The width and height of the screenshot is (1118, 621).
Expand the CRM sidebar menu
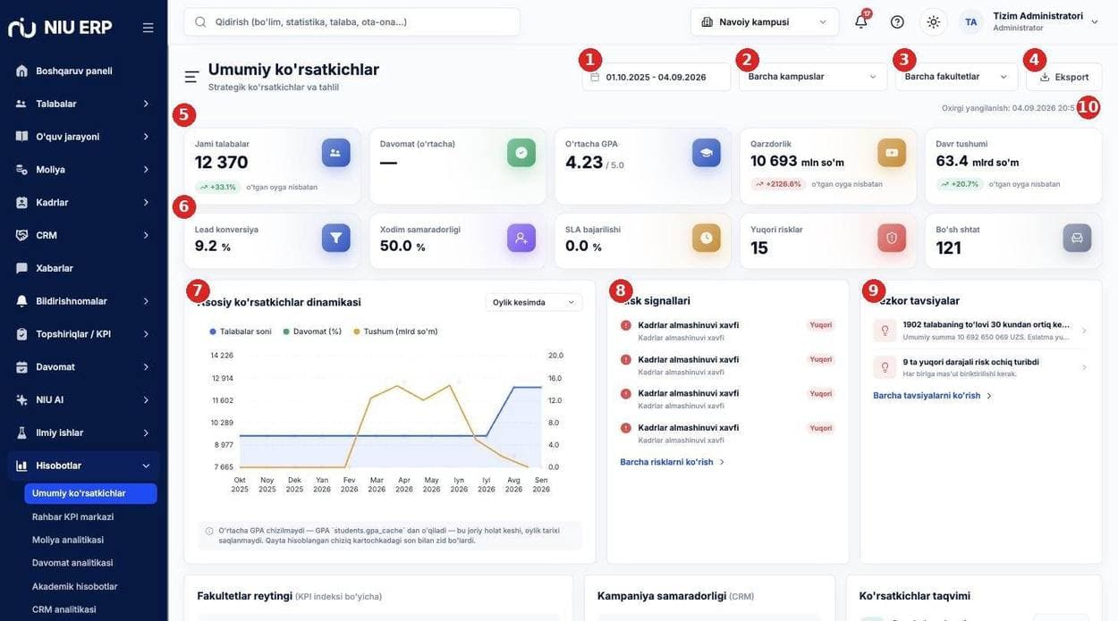83,235
